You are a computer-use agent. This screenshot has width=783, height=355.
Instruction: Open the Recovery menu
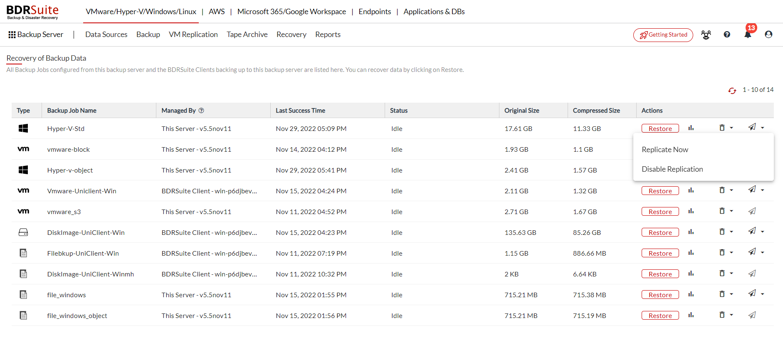tap(291, 35)
